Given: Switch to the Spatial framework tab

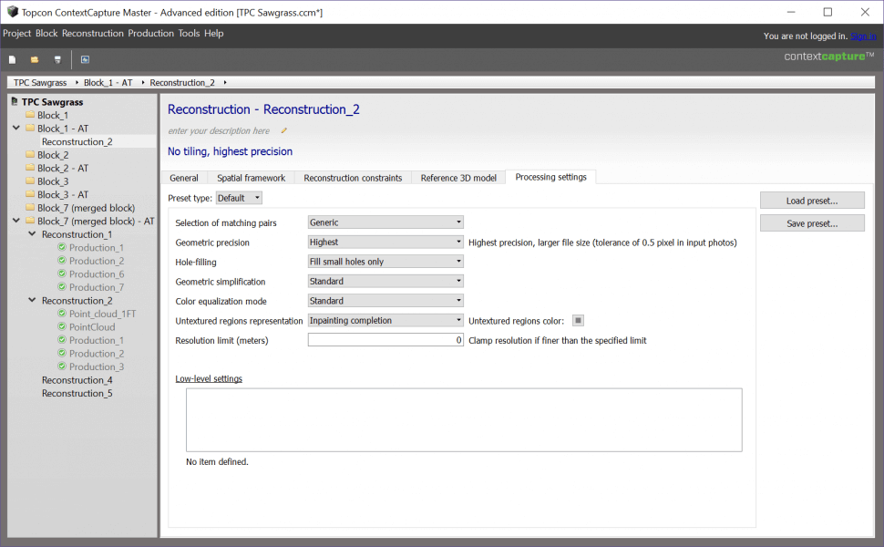Looking at the screenshot, I should coord(251,178).
